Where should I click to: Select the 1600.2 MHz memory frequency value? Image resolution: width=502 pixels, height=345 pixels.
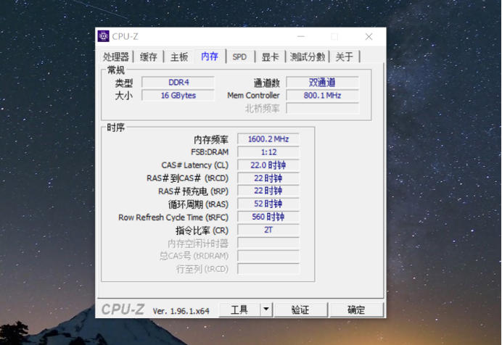point(268,139)
